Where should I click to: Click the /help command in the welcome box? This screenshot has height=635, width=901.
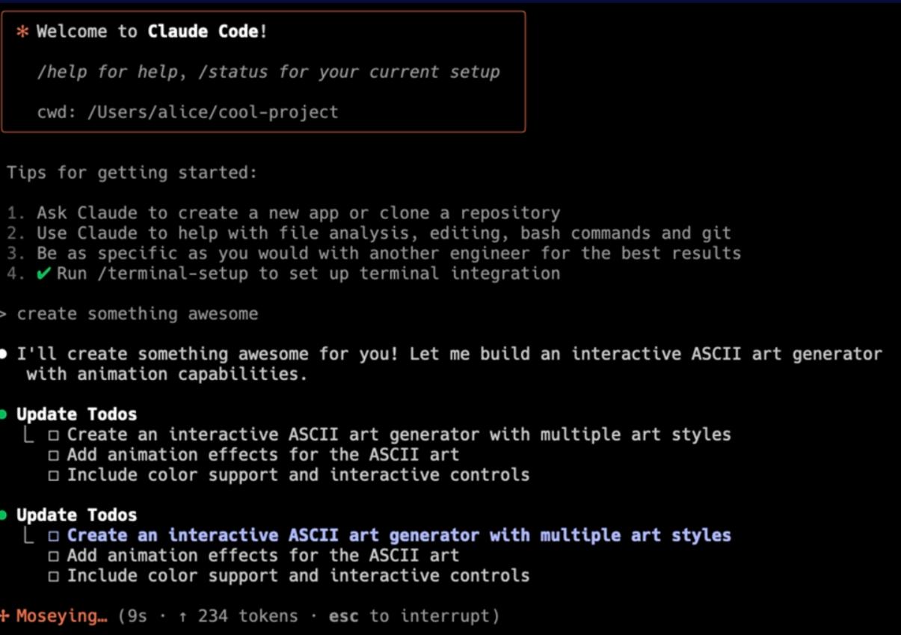62,72
